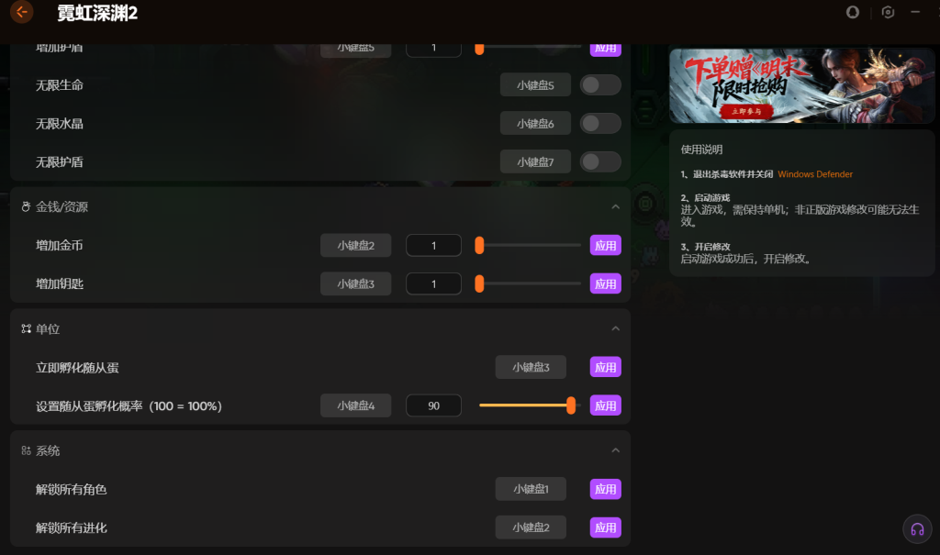940x555 pixels.
Task: Open the settings hexagon icon
Action: pyautogui.click(x=888, y=12)
